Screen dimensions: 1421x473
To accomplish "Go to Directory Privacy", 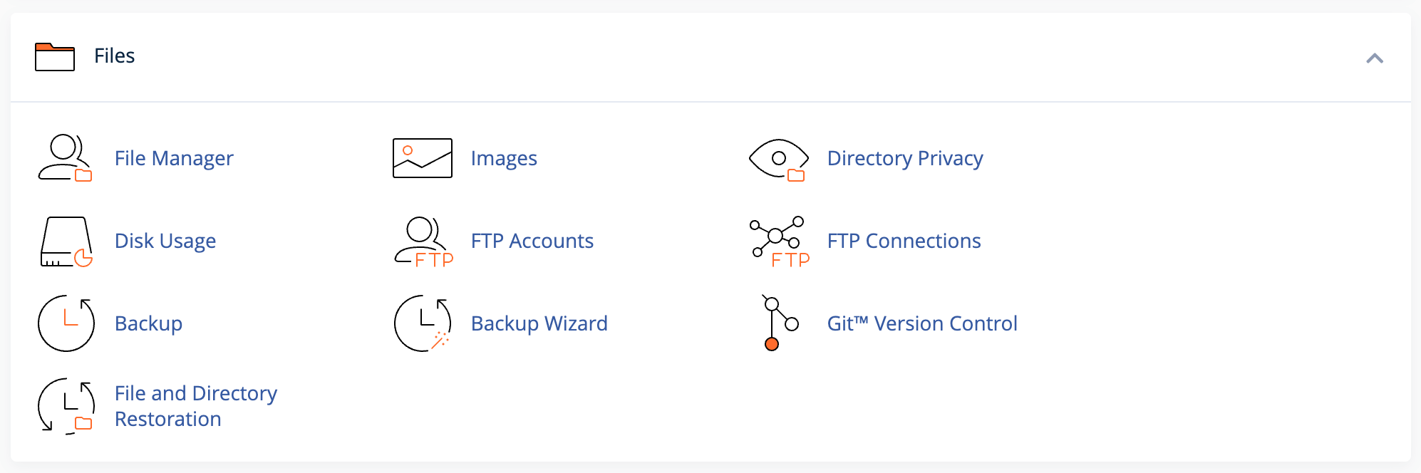I will click(x=904, y=158).
